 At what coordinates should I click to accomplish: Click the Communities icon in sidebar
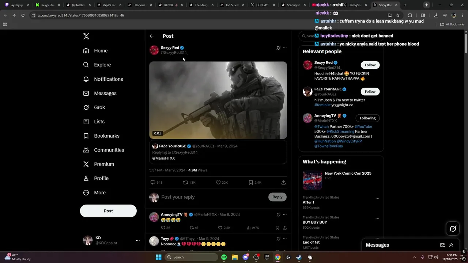click(x=86, y=150)
